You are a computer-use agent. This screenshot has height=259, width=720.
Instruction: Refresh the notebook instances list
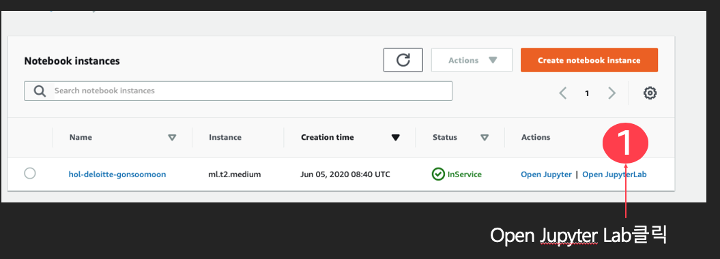pyautogui.click(x=403, y=60)
